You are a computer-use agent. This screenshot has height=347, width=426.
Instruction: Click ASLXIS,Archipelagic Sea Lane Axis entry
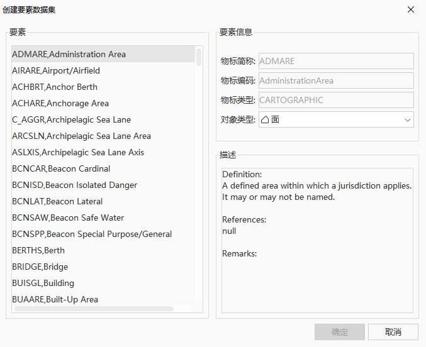(x=78, y=152)
